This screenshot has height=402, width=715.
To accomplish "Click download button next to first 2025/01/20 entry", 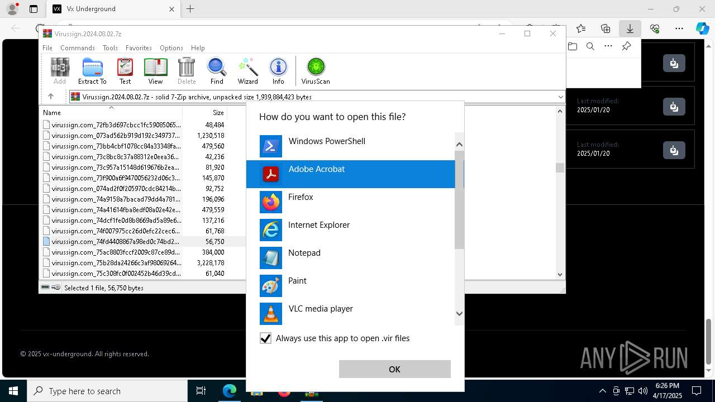I will pos(674,106).
